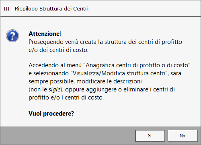
Task: Decline with the No button
Action: pos(183,136)
